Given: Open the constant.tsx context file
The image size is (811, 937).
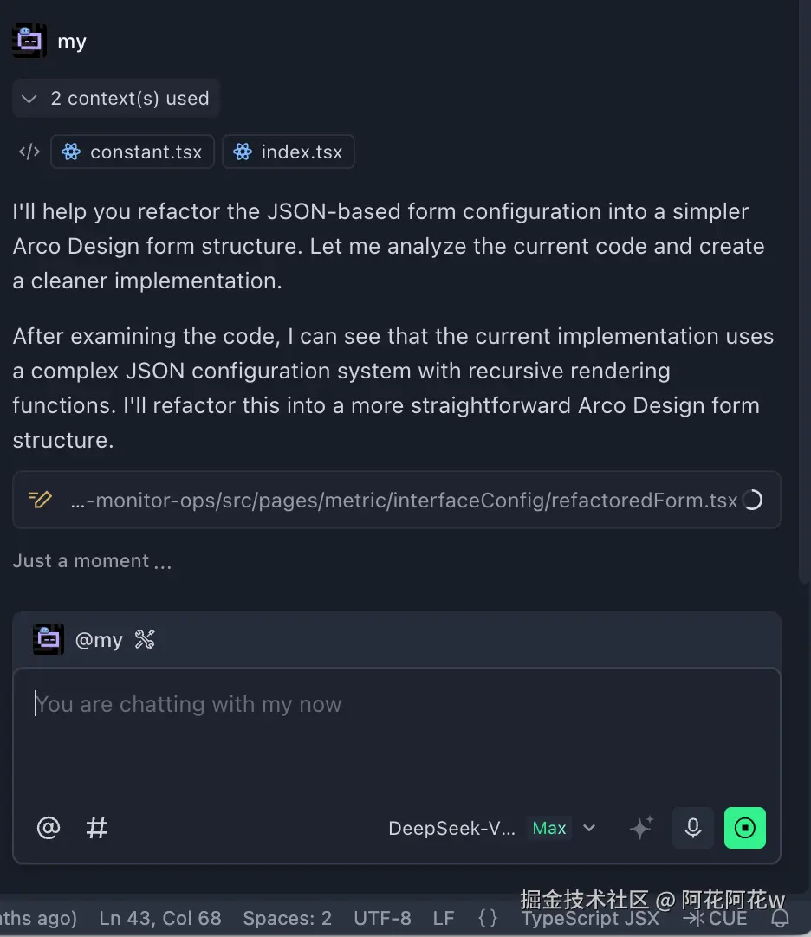Looking at the screenshot, I should 133,152.
